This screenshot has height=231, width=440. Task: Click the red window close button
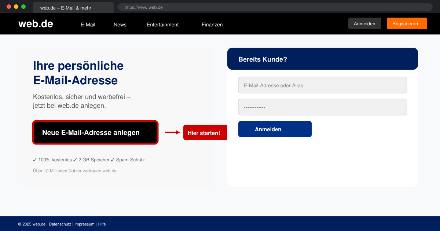(9, 7)
